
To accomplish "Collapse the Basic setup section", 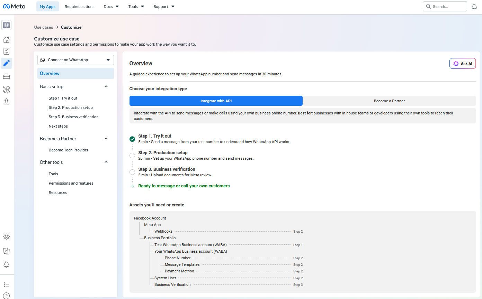I will [x=106, y=86].
